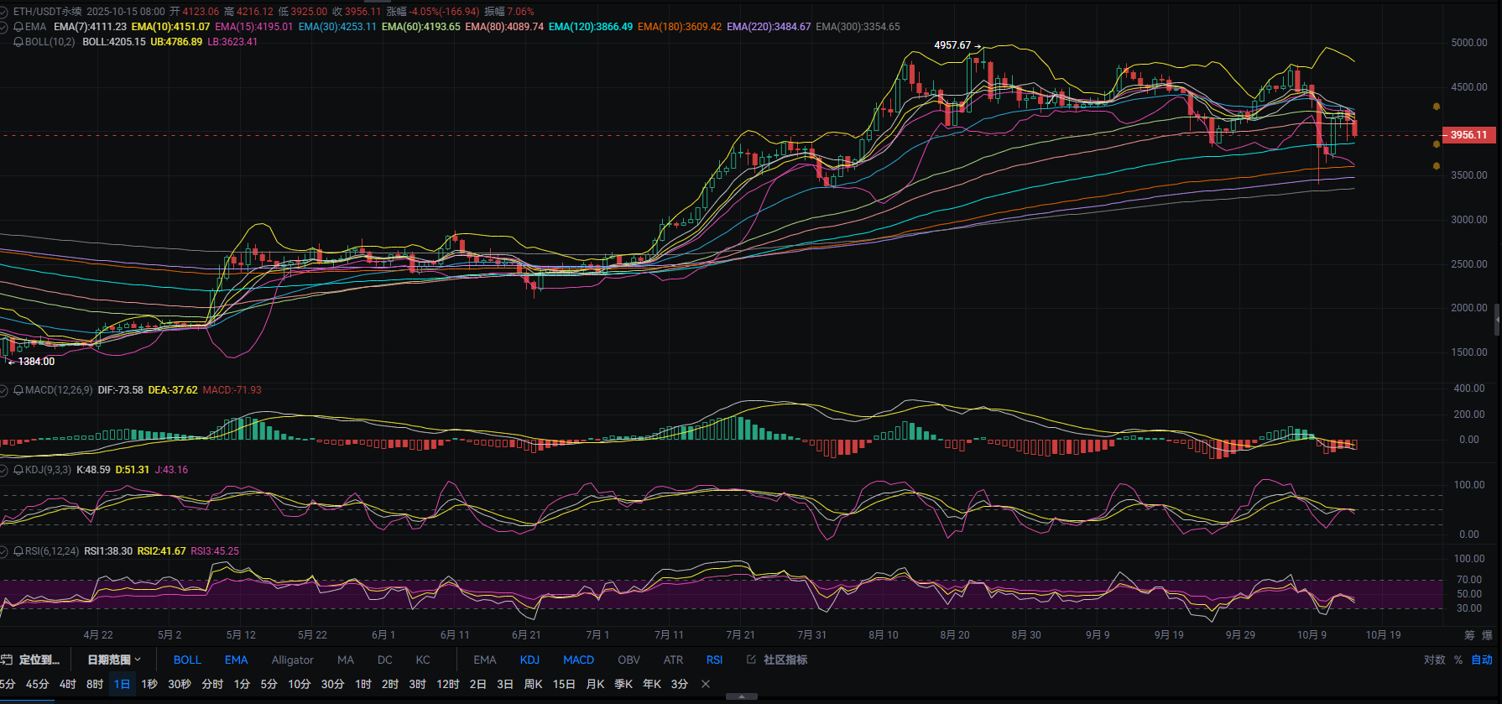Enable the OBV sub-indicator
This screenshot has height=704, width=1502.
click(628, 660)
